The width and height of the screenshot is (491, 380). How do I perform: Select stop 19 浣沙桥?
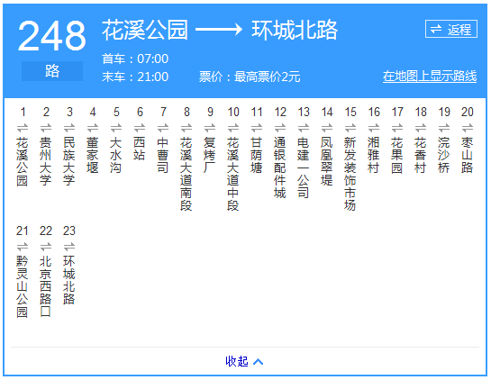[444, 155]
